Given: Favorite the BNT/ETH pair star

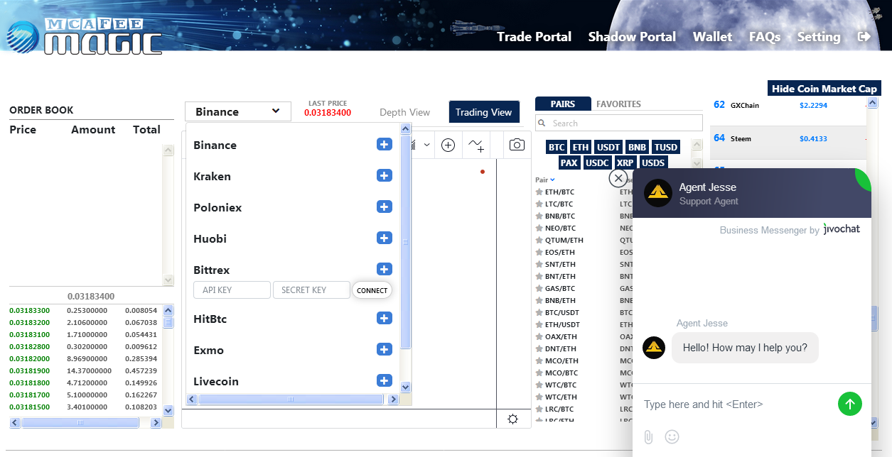Looking at the screenshot, I should click(x=539, y=276).
